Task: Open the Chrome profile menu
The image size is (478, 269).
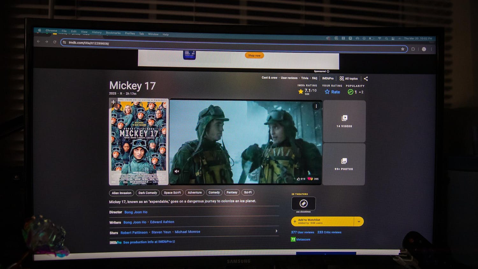Action: pyautogui.click(x=424, y=49)
